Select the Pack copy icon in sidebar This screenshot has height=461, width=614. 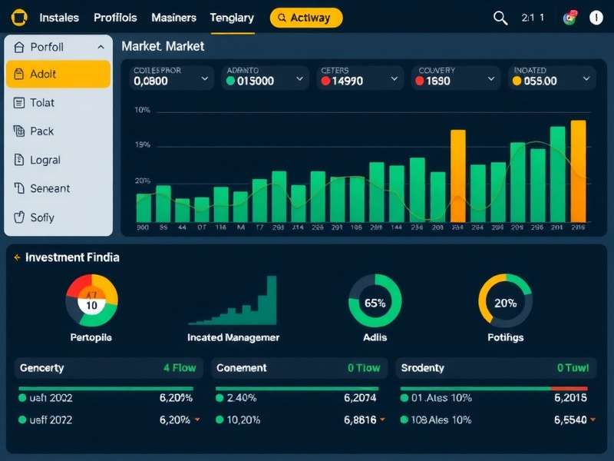click(19, 131)
